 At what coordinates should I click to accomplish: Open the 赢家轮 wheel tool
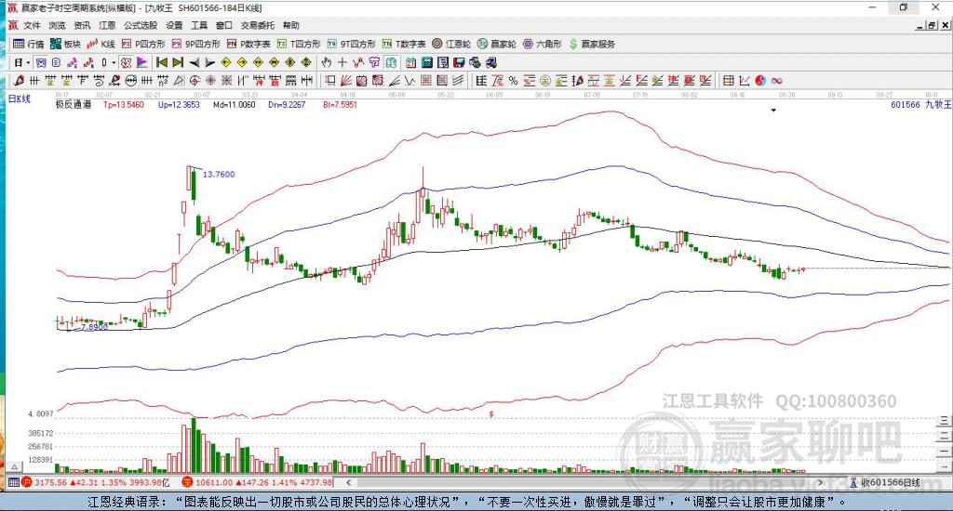[497, 44]
